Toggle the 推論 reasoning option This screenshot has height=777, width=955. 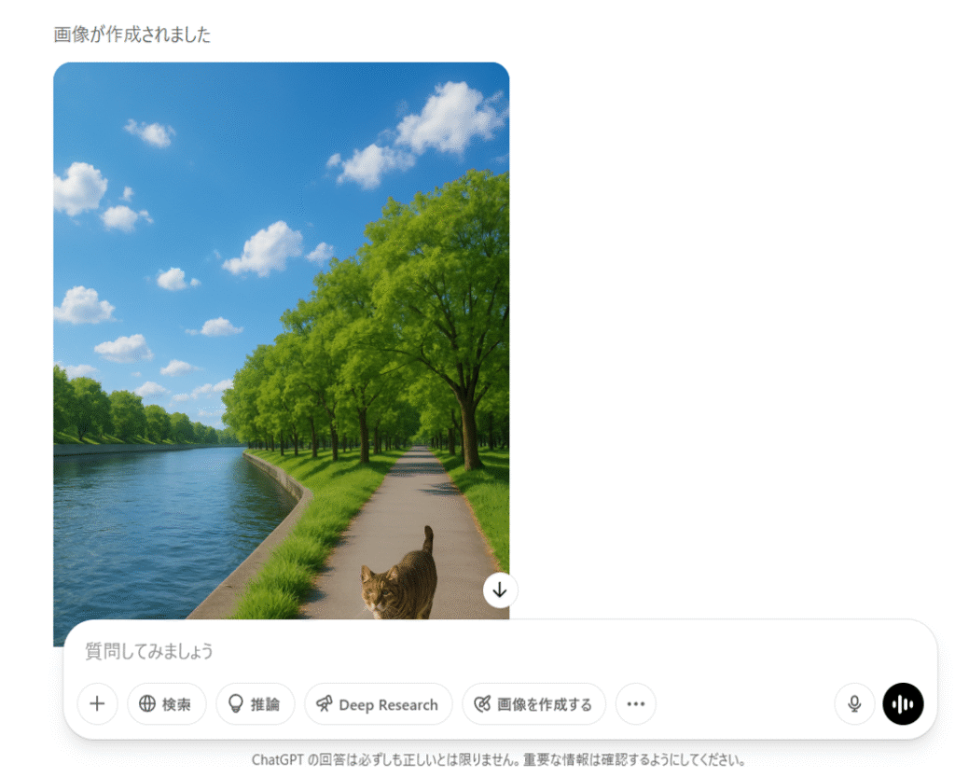point(256,704)
